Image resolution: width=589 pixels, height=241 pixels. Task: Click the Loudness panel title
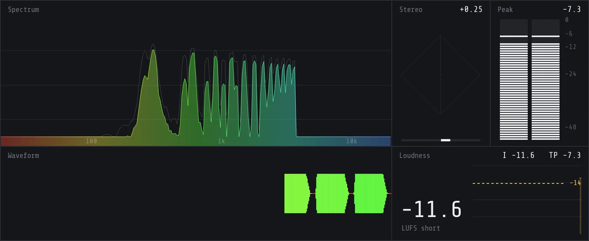415,155
